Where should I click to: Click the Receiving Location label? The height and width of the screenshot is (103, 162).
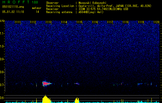[x=60, y=6]
